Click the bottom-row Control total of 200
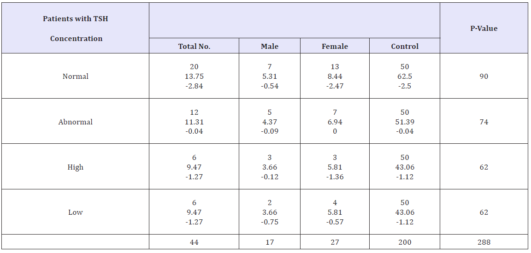531x253 pixels. tap(405, 242)
